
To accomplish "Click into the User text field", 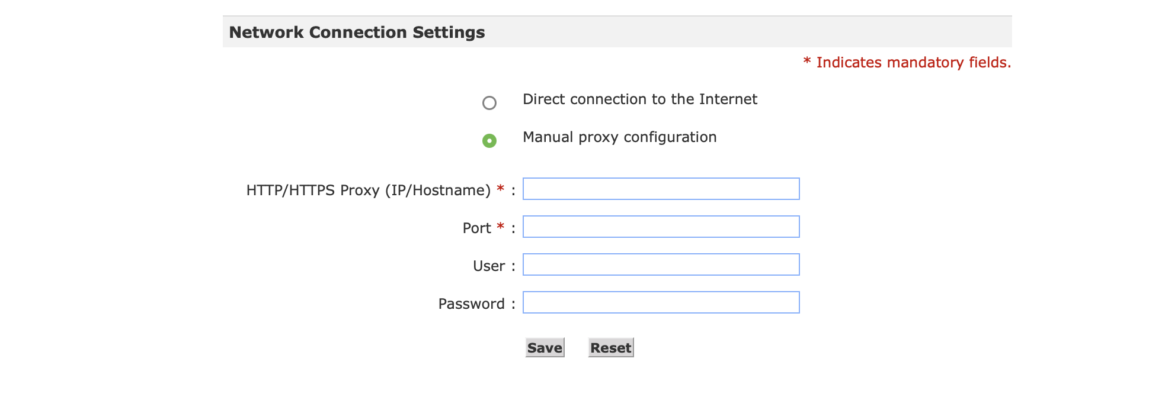I will (661, 264).
